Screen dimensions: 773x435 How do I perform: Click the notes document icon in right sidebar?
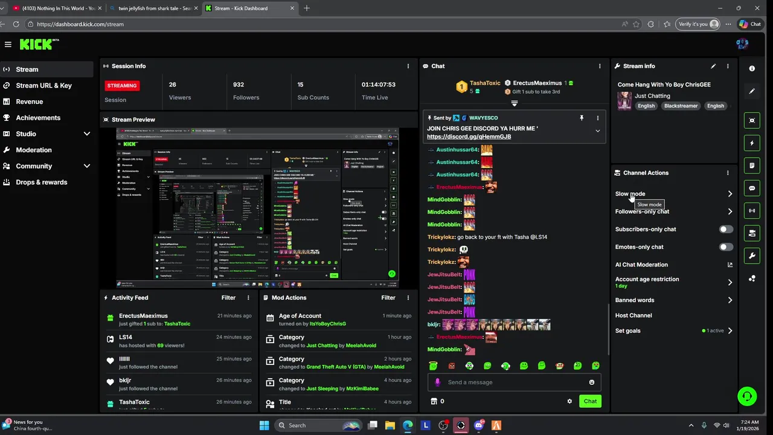click(x=752, y=166)
